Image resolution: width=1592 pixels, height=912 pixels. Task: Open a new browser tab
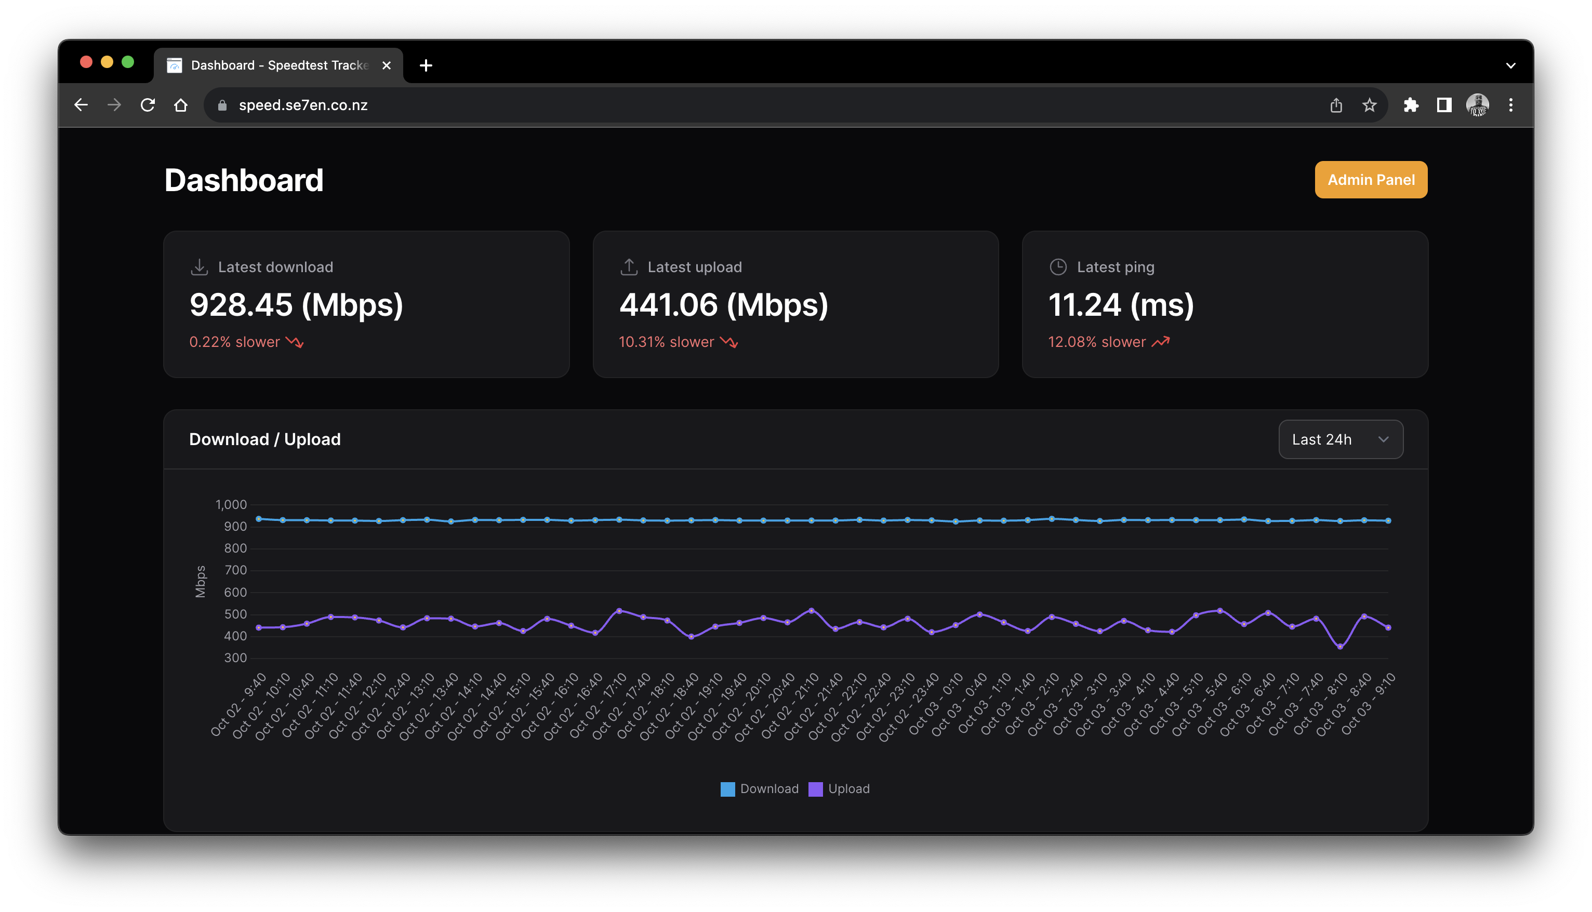(x=426, y=65)
